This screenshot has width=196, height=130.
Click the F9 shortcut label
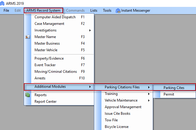(83, 72)
